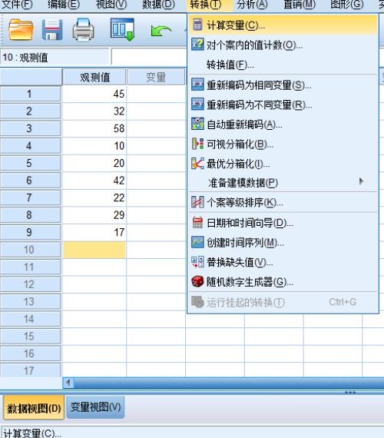Choose 替换缺失值(V)... entry
The image size is (384, 438).
283,262
